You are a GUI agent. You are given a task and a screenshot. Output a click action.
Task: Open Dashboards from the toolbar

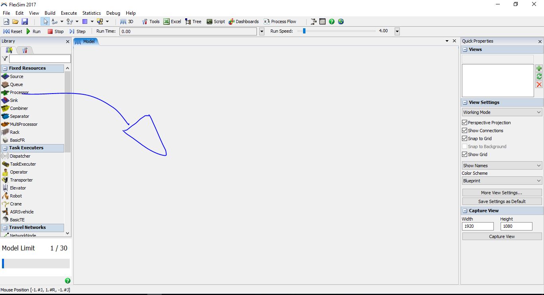point(243,21)
